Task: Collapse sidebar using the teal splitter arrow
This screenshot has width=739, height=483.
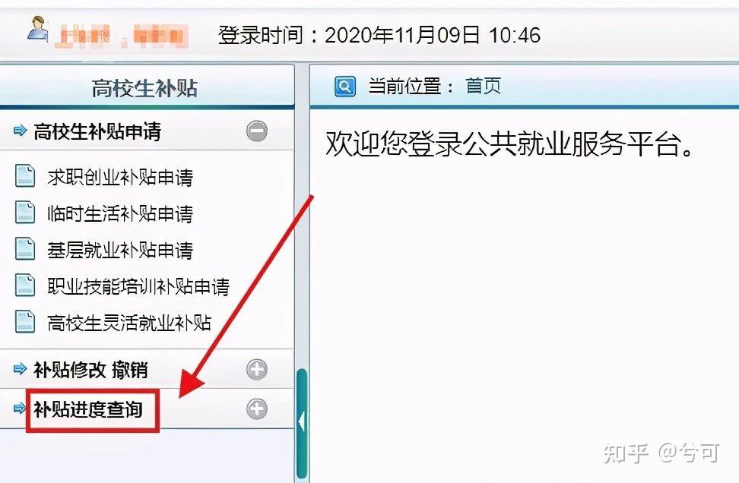Action: 302,421
